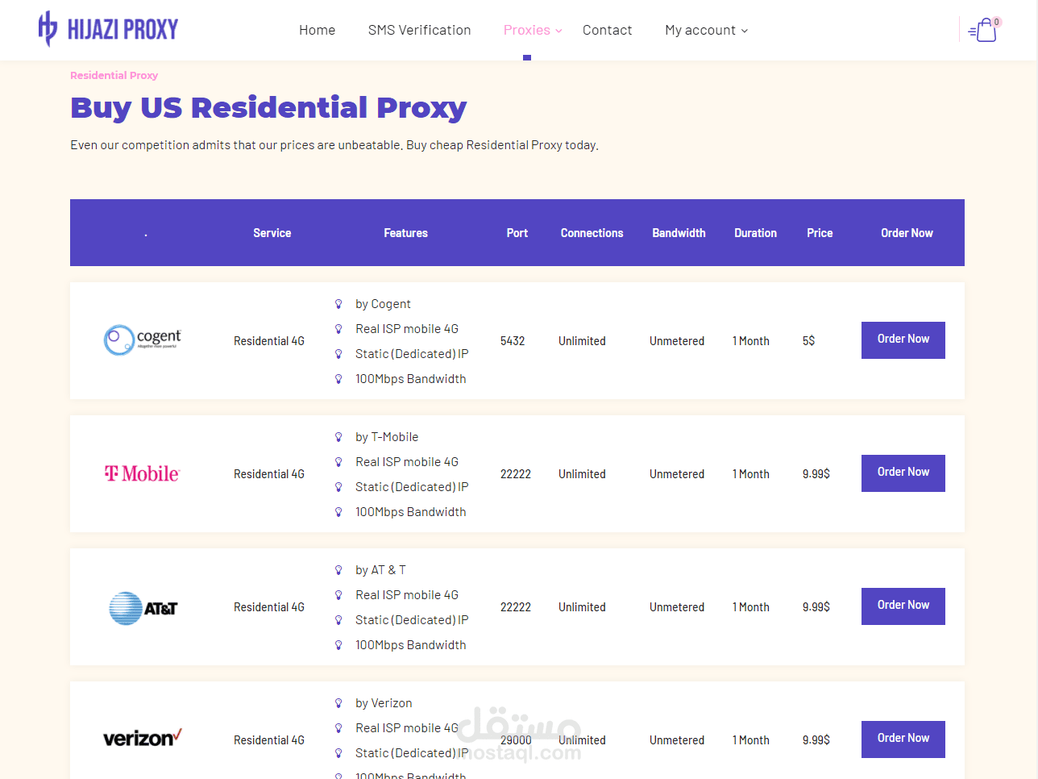
Task: Open the My account menu
Action: pos(700,30)
